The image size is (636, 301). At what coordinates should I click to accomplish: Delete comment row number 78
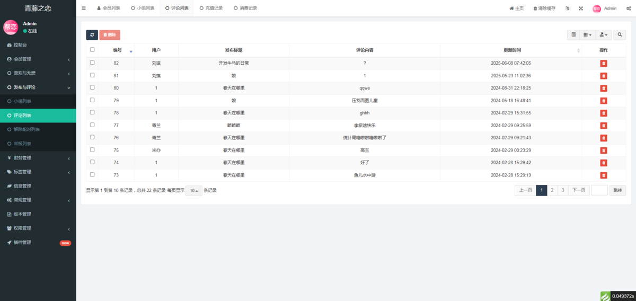click(604, 113)
